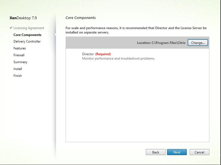Click the Change... location button
Viewport: 221px width, 165px height.
(x=198, y=43)
